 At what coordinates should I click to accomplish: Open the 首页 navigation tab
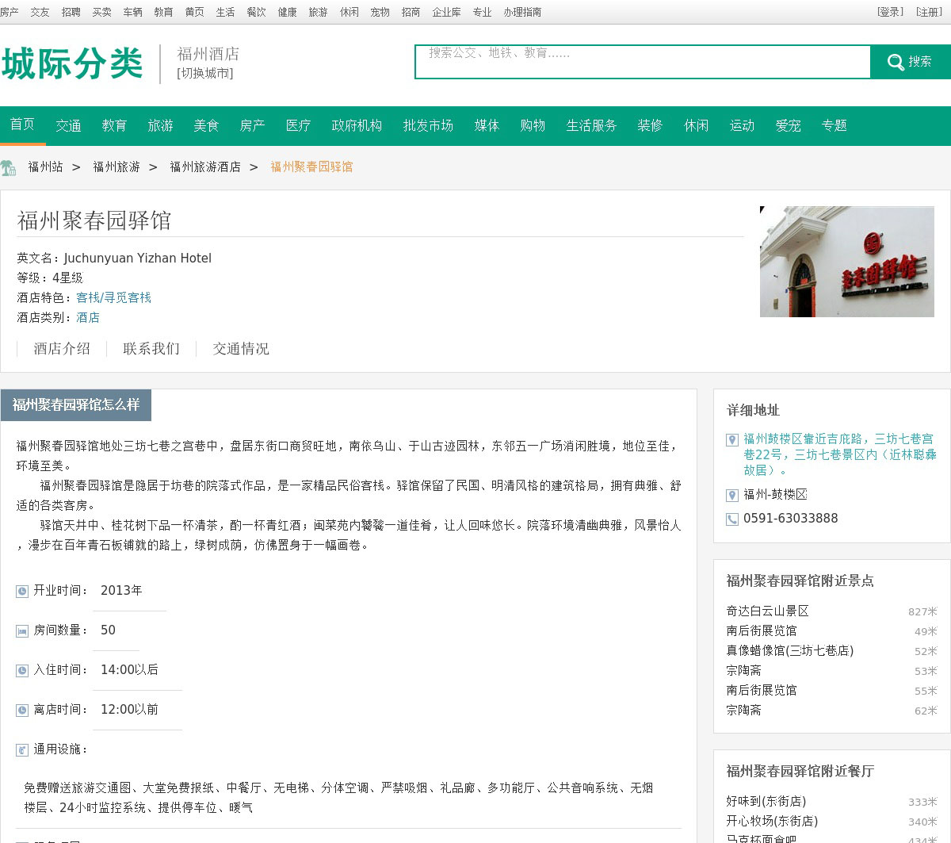(22, 125)
